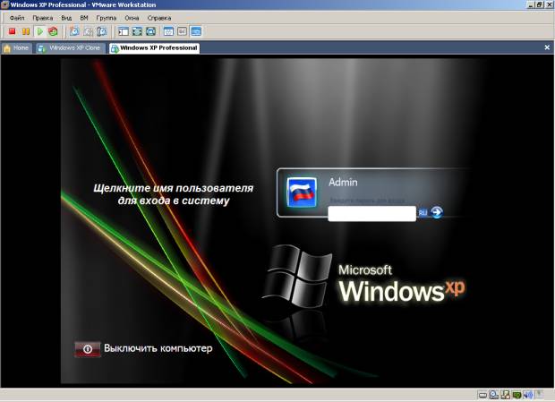Reset the VM using the red-green reset icon
This screenshot has width=555, height=402.
click(x=53, y=31)
